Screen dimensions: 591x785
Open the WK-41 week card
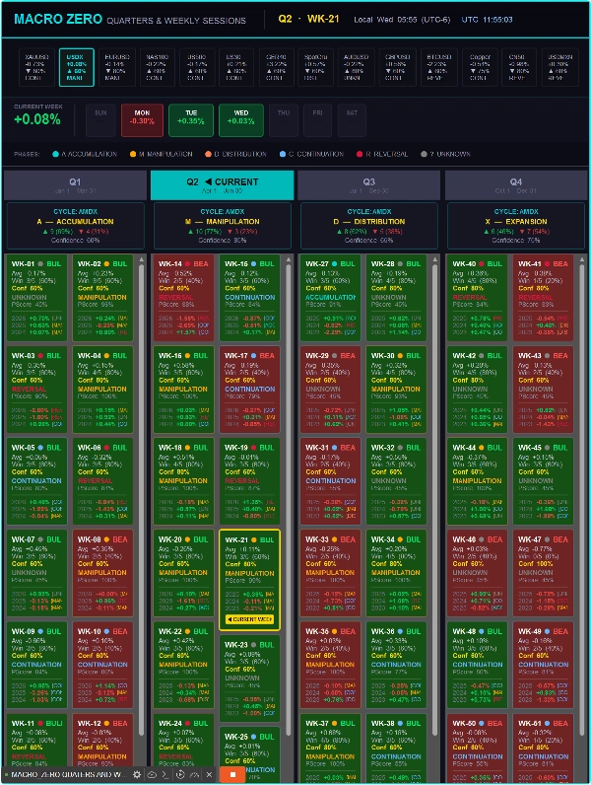click(543, 298)
